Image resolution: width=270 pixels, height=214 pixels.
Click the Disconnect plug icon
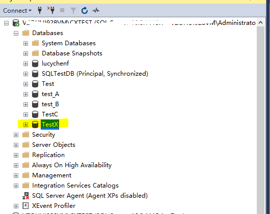coord(51,10)
